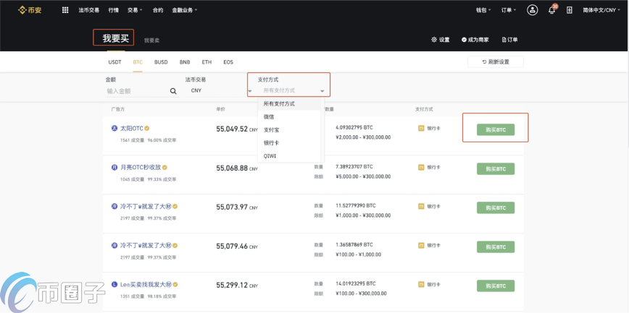Click bank card icon in 55,079.46 row
The height and width of the screenshot is (313, 629).
[x=421, y=245]
